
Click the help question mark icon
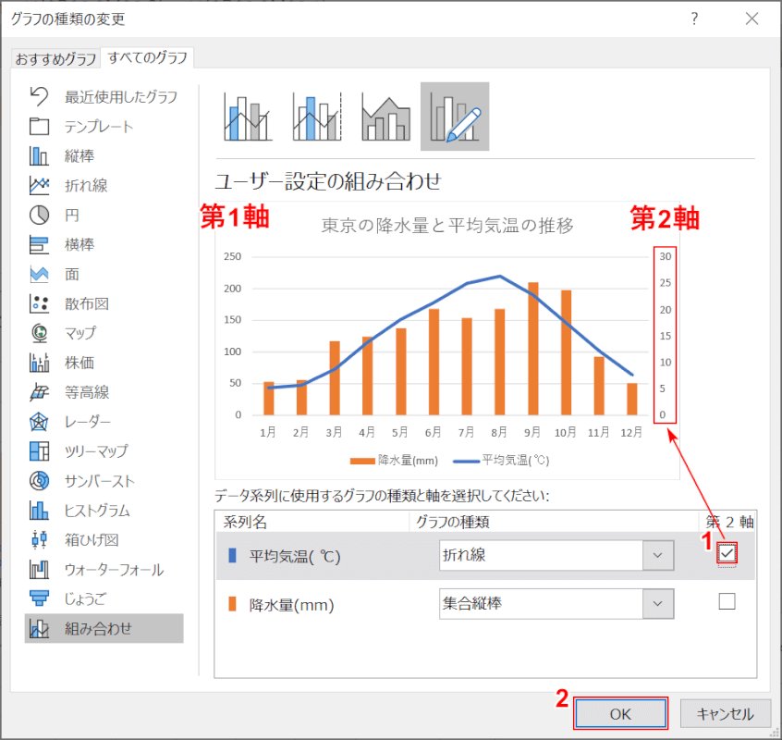pos(694,18)
